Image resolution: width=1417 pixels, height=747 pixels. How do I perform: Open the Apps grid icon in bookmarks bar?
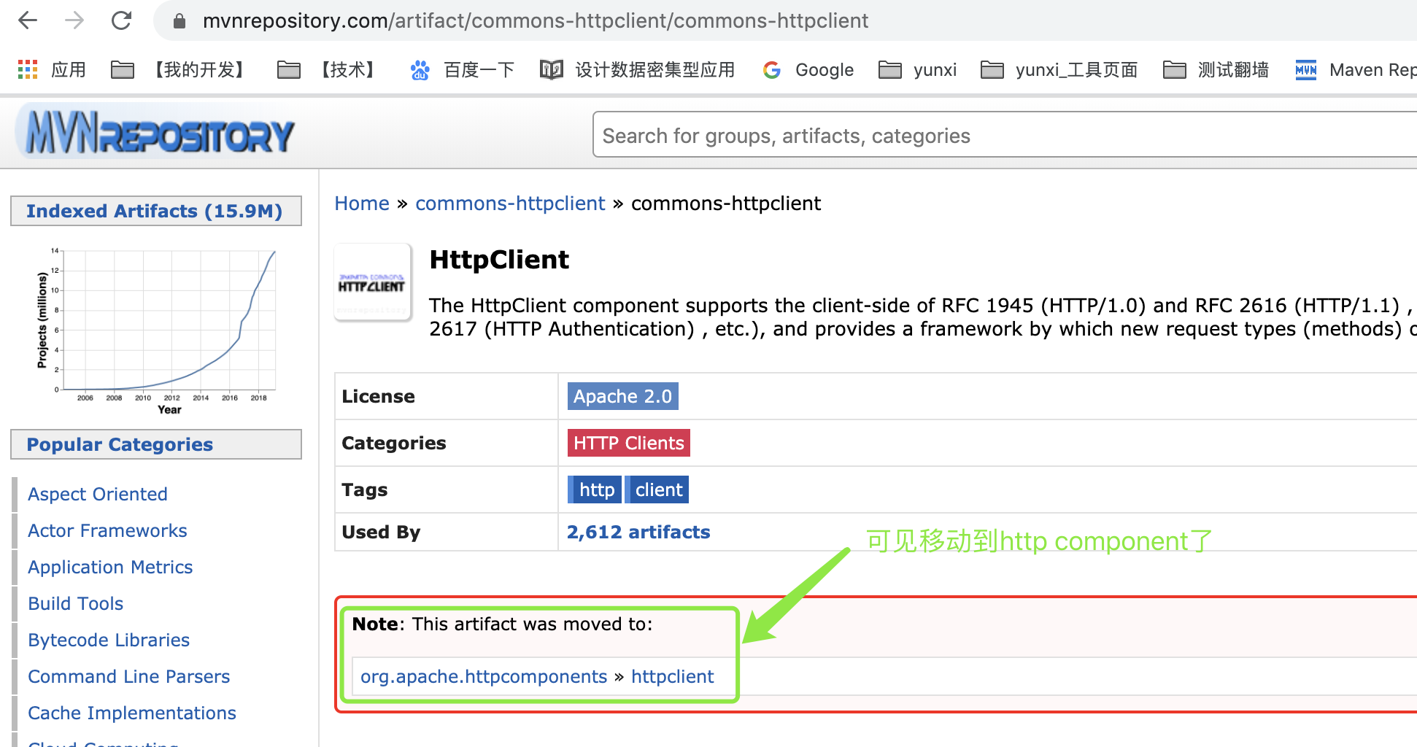pyautogui.click(x=28, y=69)
